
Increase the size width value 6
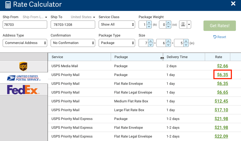coord(168,41)
